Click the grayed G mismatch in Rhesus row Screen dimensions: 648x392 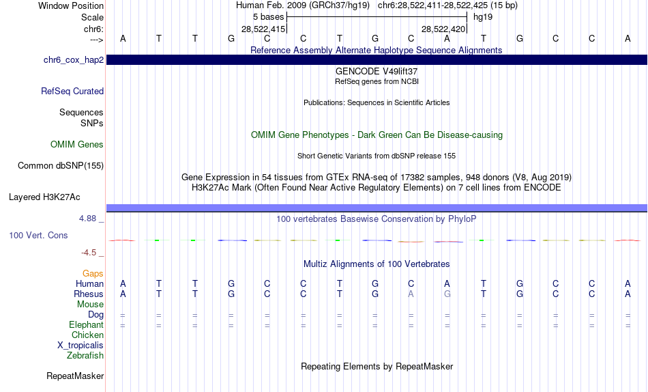[x=447, y=294]
